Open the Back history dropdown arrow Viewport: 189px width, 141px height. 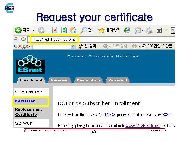pos(33,30)
